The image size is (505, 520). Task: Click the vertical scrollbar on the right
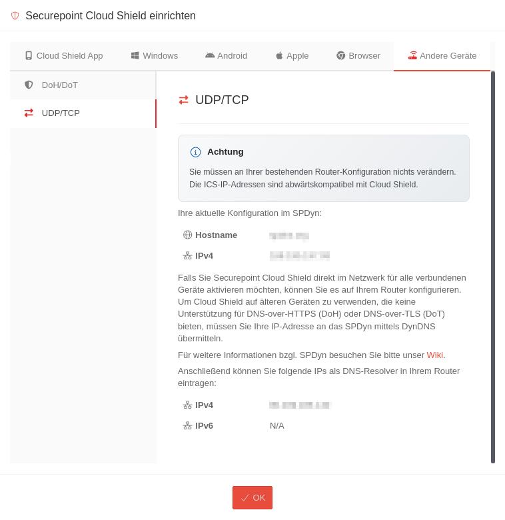493,267
